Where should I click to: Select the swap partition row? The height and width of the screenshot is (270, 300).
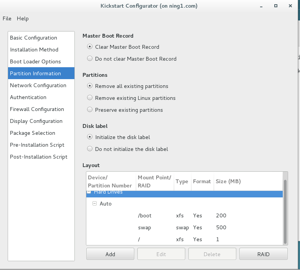click(x=185, y=227)
